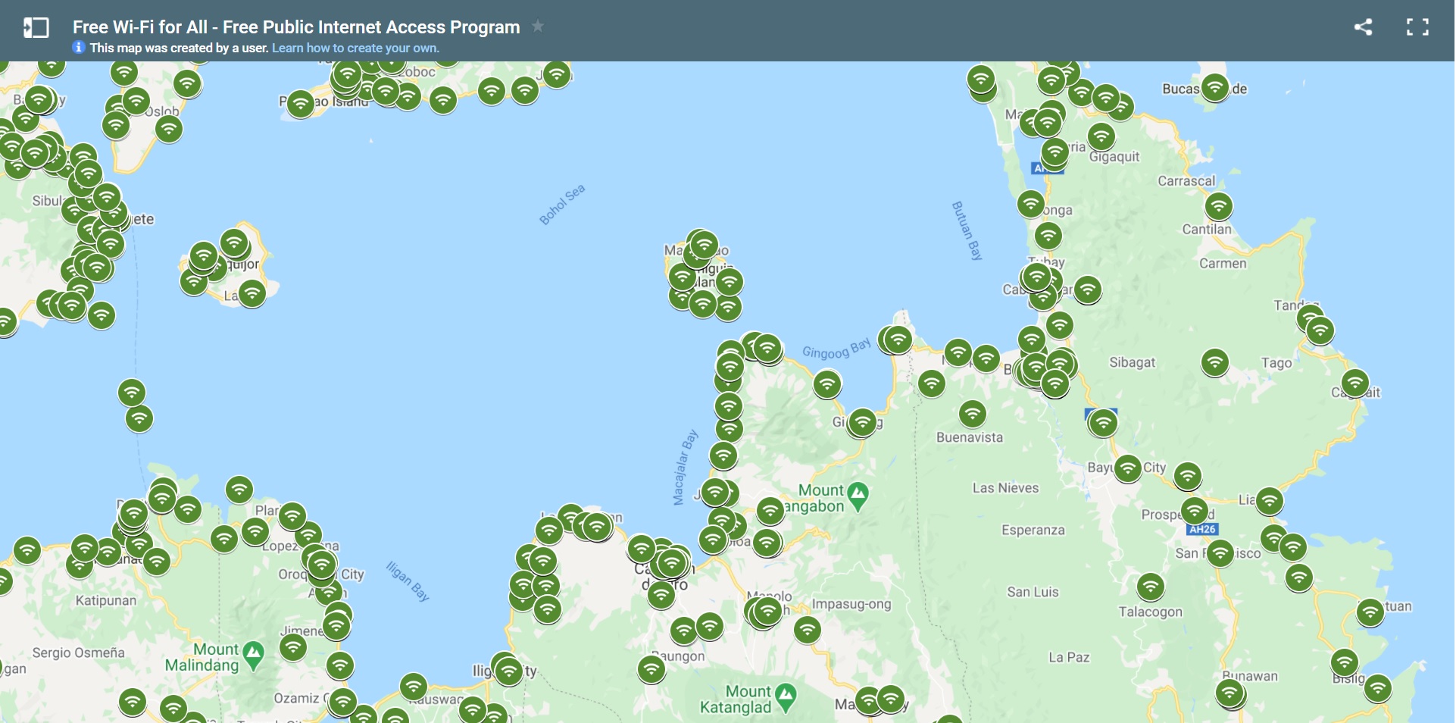
Task: Click the Mount Katanglad peak marker
Action: point(786,697)
